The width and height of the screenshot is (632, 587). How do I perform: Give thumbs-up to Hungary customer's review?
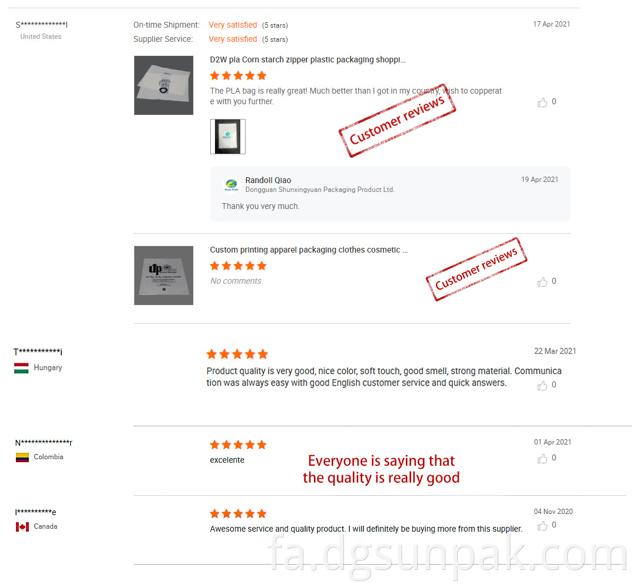pos(542,386)
